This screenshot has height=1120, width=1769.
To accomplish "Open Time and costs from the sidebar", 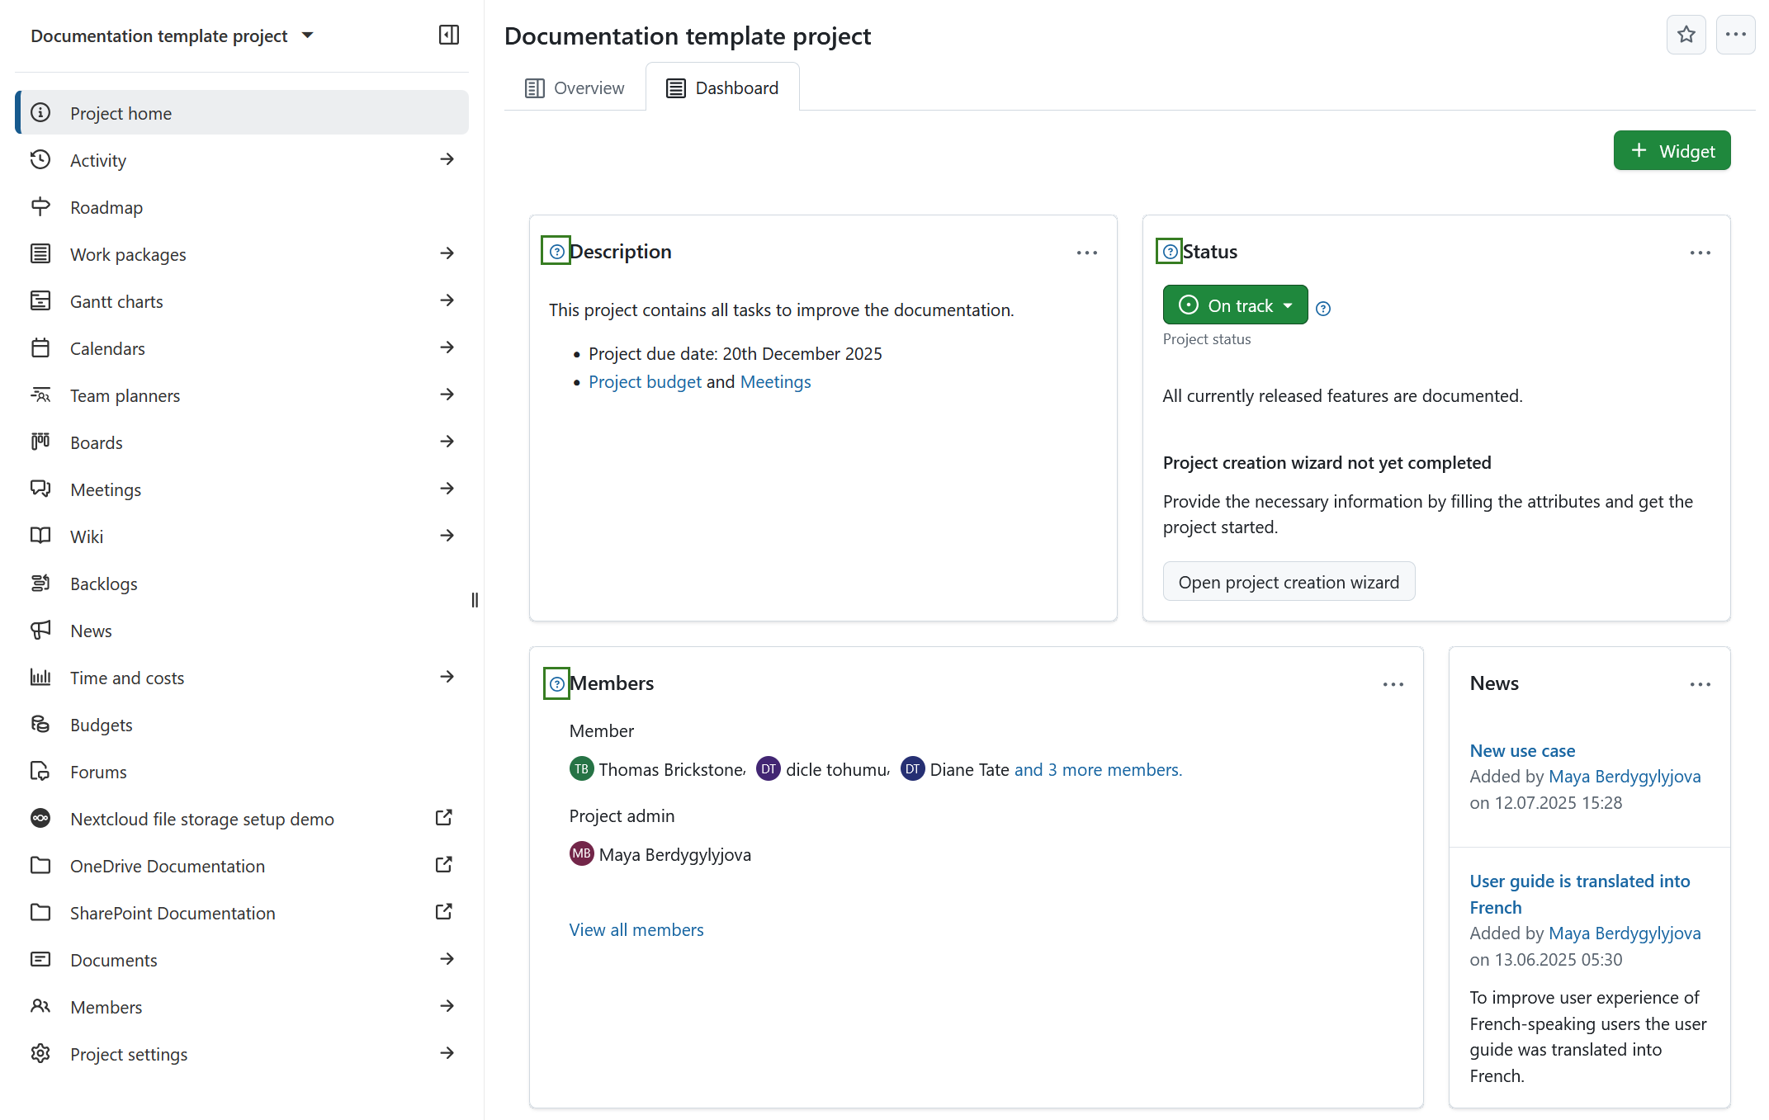I will 40,677.
